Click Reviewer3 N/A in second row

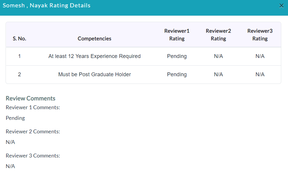[260, 74]
